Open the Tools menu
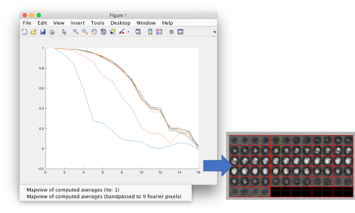Image resolution: width=355 pixels, height=213 pixels. [98, 23]
